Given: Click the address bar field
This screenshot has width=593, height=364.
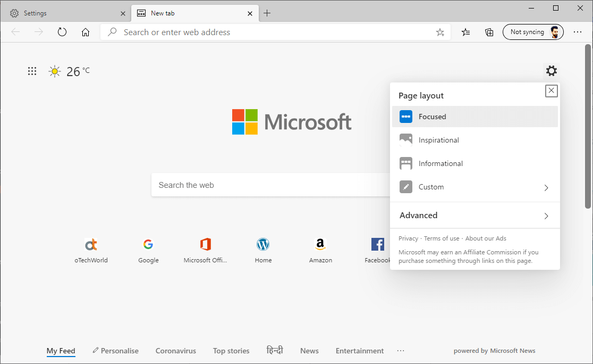Looking at the screenshot, I should [276, 32].
